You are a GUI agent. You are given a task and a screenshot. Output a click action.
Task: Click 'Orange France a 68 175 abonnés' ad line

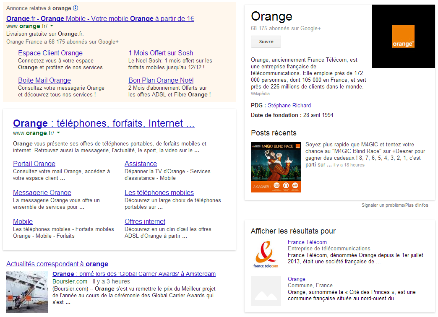(62, 42)
